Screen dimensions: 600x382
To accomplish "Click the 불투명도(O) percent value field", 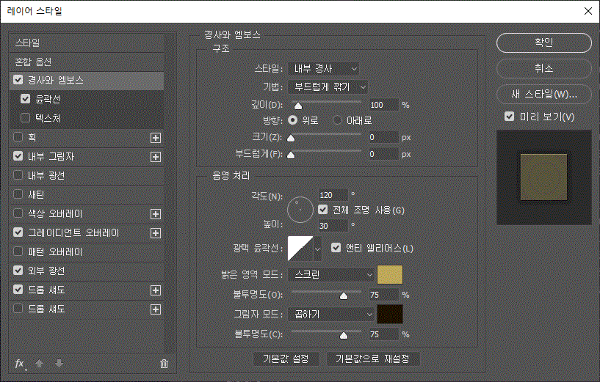I will click(x=384, y=295).
